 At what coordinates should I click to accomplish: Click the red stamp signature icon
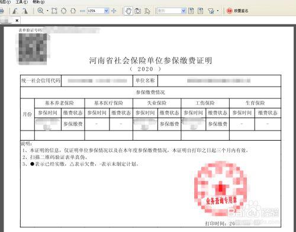tap(230, 11)
